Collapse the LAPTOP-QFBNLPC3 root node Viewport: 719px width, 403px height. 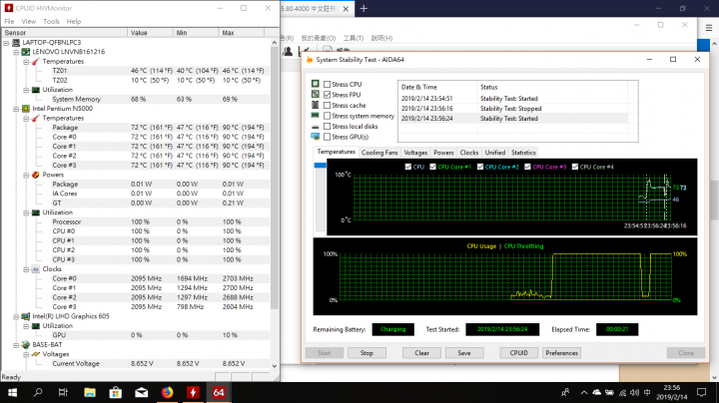[x=6, y=43]
